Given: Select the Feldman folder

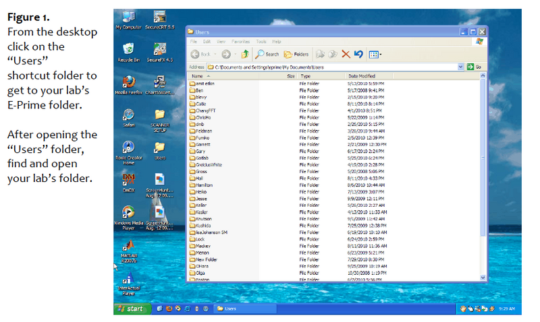Looking at the screenshot, I should [200, 131].
